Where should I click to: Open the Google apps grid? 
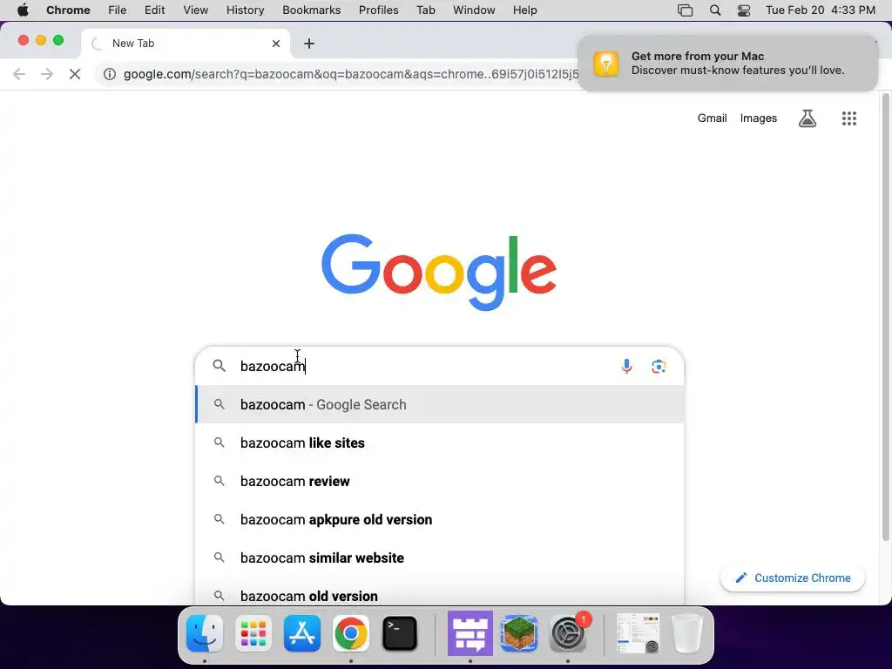[848, 118]
